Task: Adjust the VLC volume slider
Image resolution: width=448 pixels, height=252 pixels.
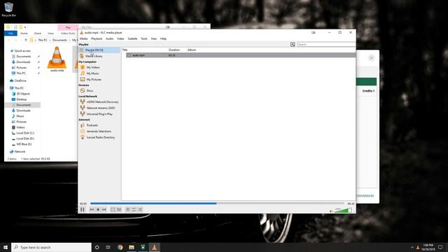Action: click(x=343, y=211)
